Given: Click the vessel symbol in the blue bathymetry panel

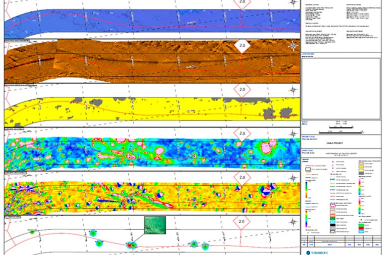Looking at the screenshot, I should pos(191,23).
